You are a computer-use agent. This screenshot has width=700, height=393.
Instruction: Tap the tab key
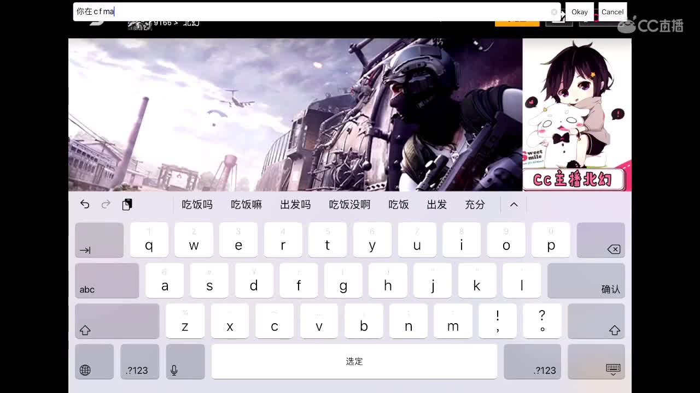(99, 240)
